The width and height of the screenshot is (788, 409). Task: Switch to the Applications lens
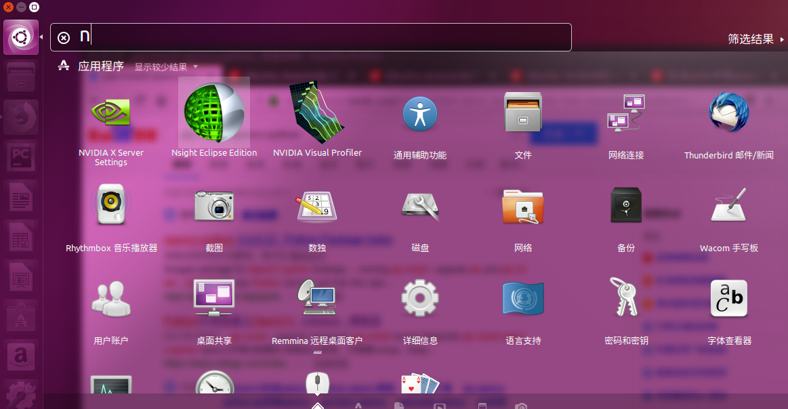click(x=358, y=405)
